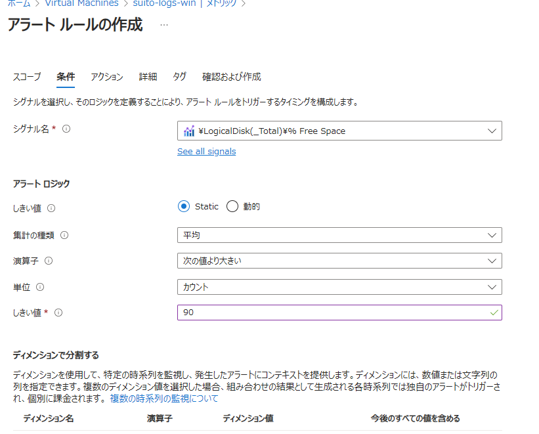Click info icon beside しきい値 radio label
Image resolution: width=539 pixels, height=434 pixels.
52,208
